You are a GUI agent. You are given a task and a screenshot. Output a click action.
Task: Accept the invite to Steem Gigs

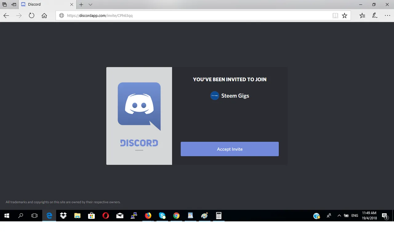pos(230,149)
